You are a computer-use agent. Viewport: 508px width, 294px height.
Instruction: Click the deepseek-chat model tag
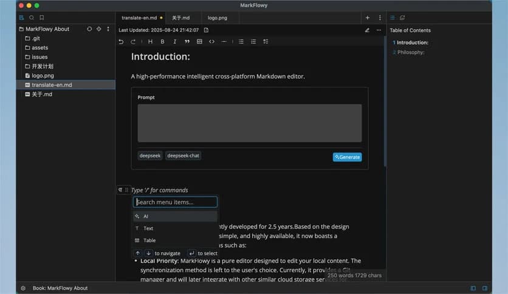tap(183, 156)
